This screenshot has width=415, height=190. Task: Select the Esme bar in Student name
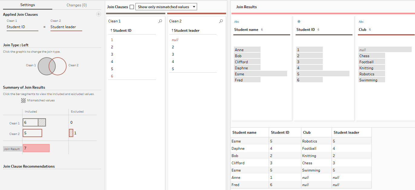coord(260,74)
